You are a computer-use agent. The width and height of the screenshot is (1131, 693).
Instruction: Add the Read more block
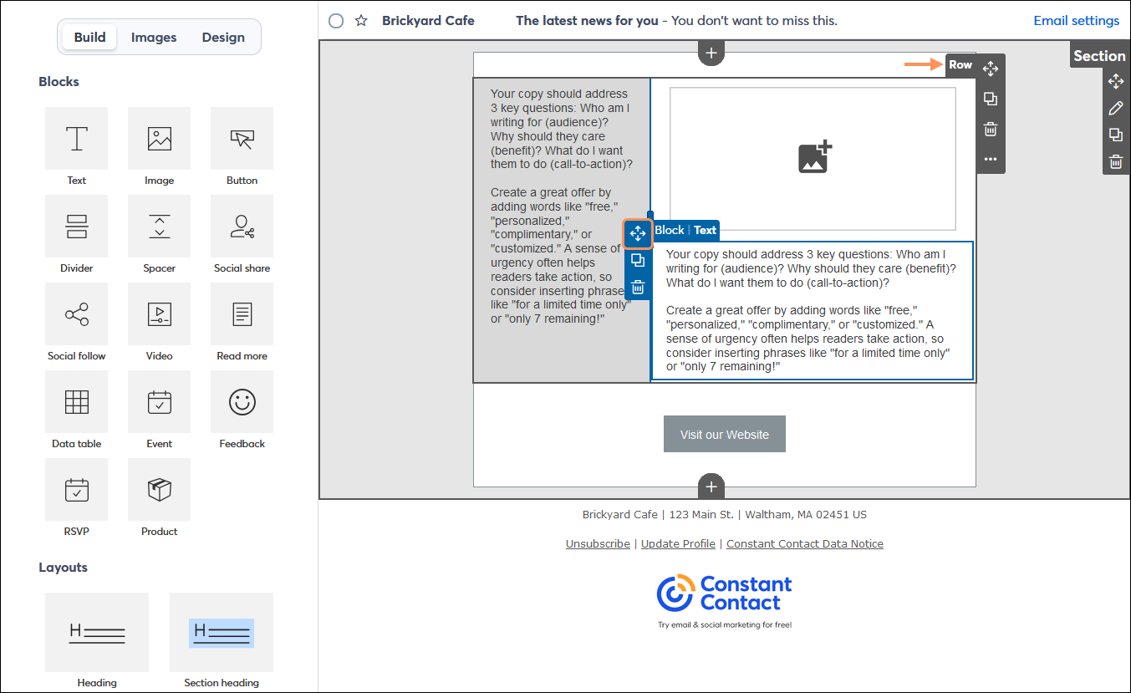coord(242,313)
